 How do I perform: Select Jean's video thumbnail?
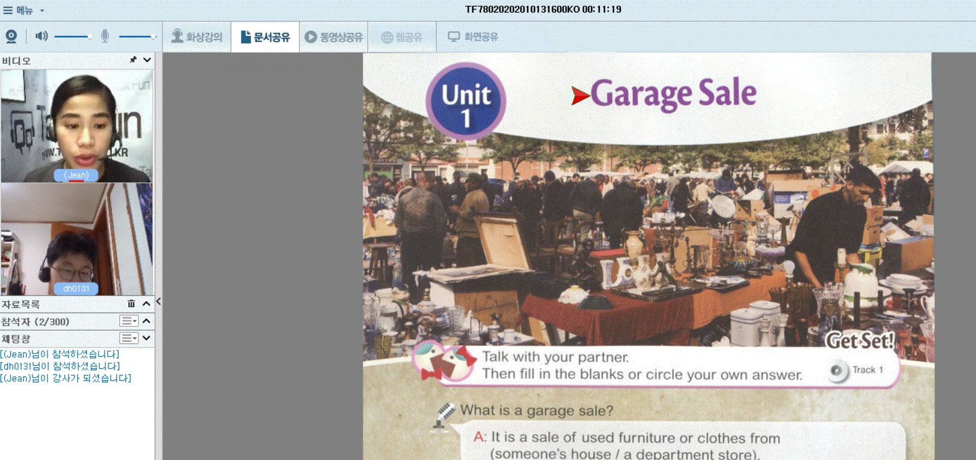77,126
